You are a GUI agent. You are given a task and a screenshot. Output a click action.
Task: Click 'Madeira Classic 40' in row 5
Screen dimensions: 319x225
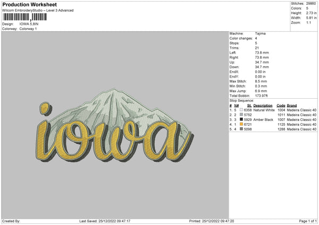tap(301, 129)
